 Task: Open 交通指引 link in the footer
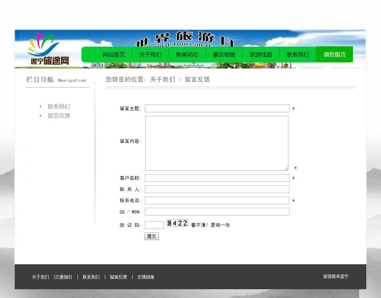click(x=63, y=277)
